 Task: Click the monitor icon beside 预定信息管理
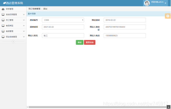(x=3, y=37)
